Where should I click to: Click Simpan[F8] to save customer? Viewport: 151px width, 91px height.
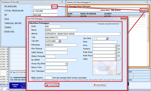tap(52, 85)
